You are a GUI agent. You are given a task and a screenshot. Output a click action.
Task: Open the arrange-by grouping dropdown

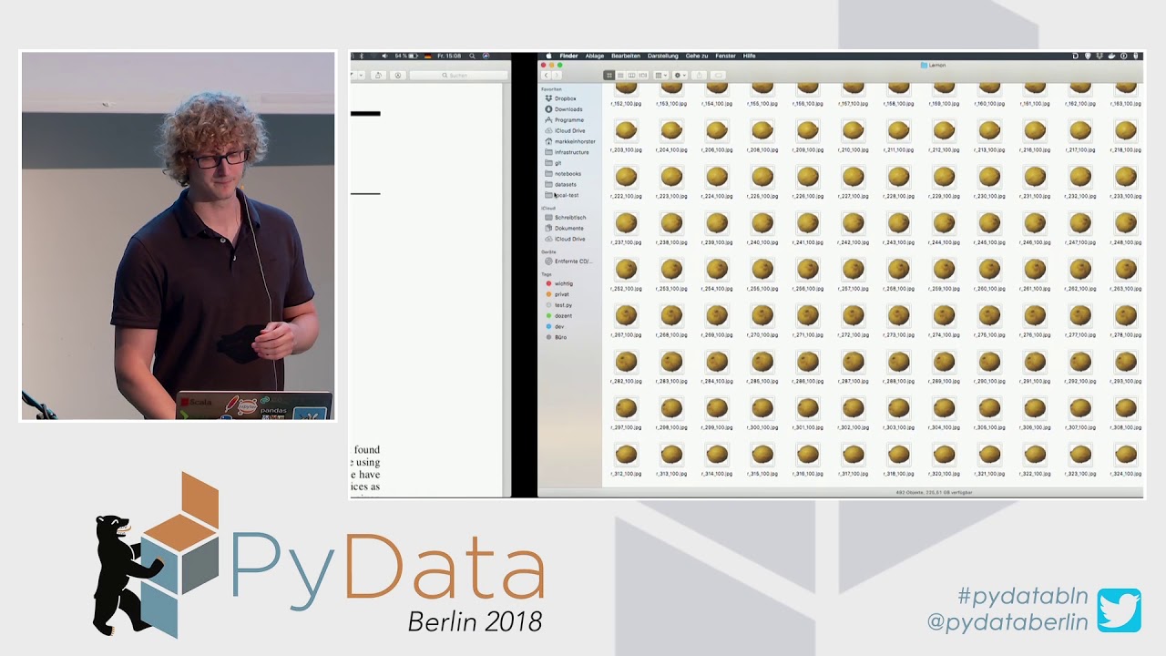pos(661,75)
